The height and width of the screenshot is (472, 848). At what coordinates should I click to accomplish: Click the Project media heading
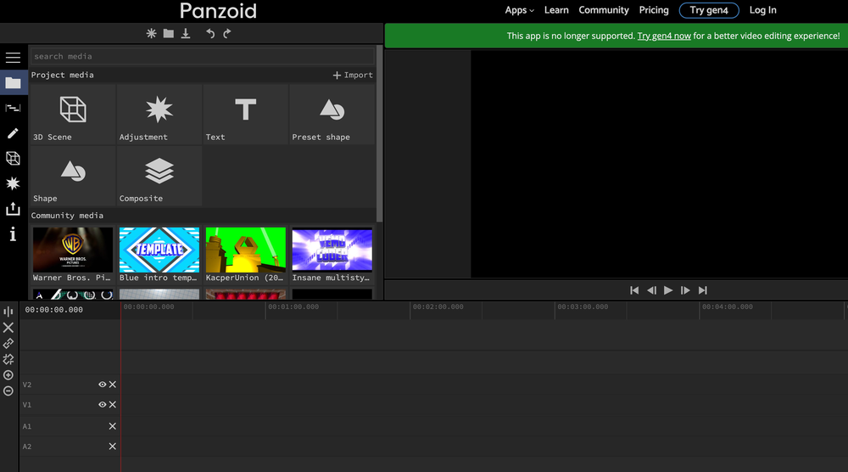[x=62, y=76]
